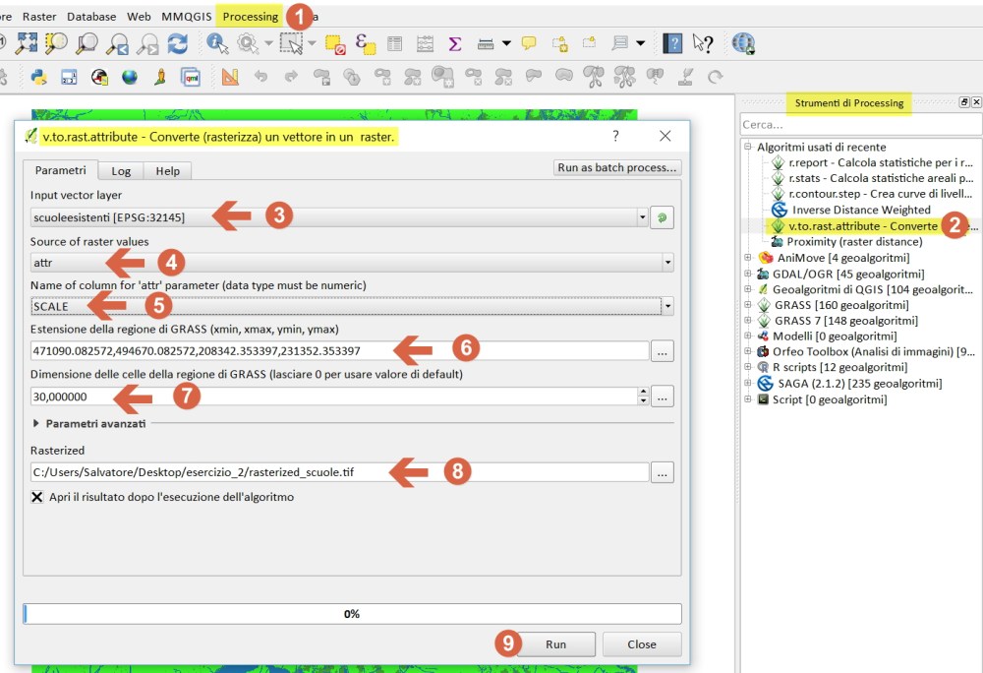Click the Statistical Summary sigma icon
Screen dimensions: 983x673
coord(454,43)
